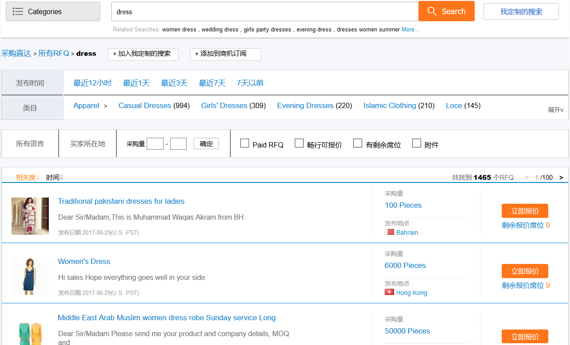Filter by Islamic Clothing category
The image size is (570, 345).
tap(390, 105)
